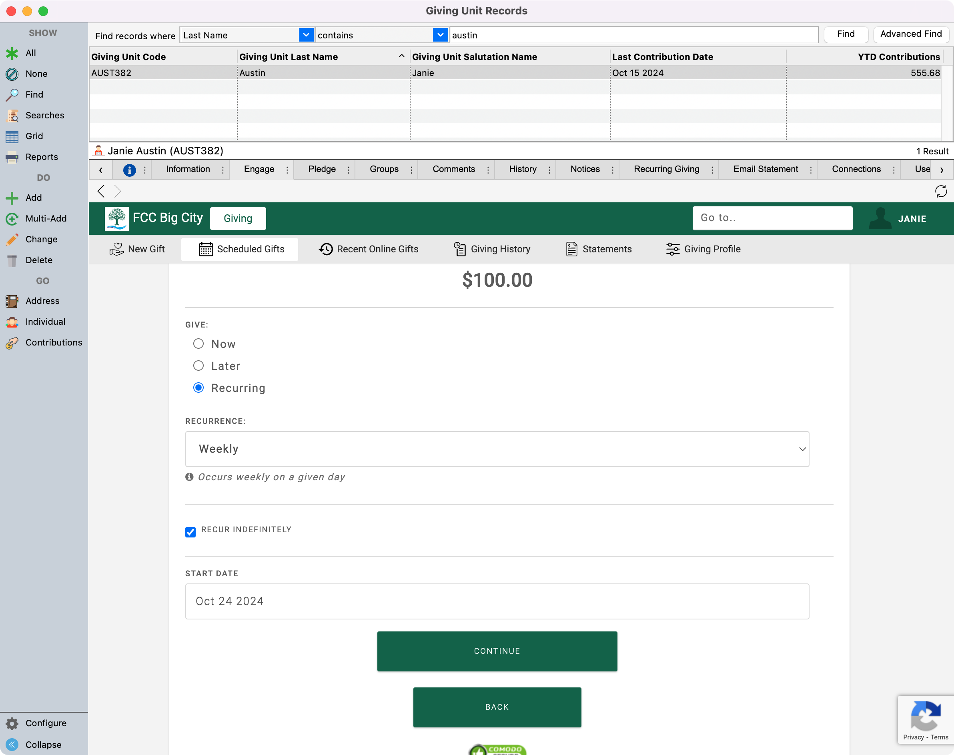Screen dimensions: 954x755
Task: Select the Later radio button
Action: pos(198,366)
